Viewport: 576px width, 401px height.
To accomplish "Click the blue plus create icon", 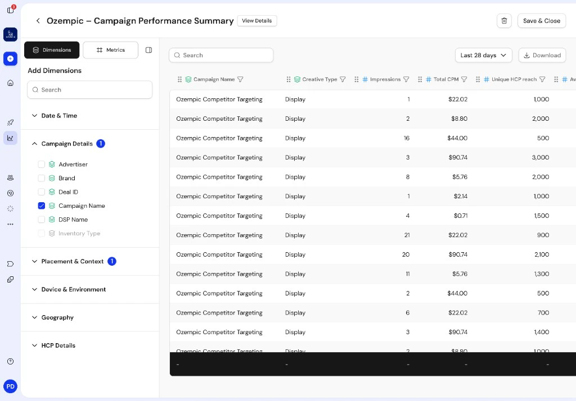I will click(10, 59).
